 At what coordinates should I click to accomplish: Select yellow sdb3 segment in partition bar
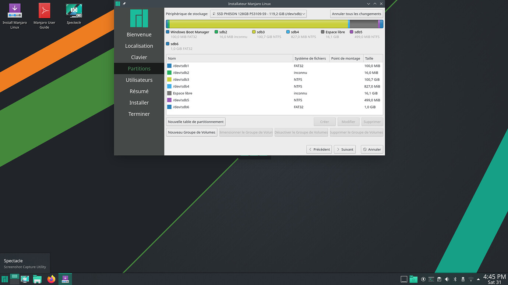coord(258,24)
